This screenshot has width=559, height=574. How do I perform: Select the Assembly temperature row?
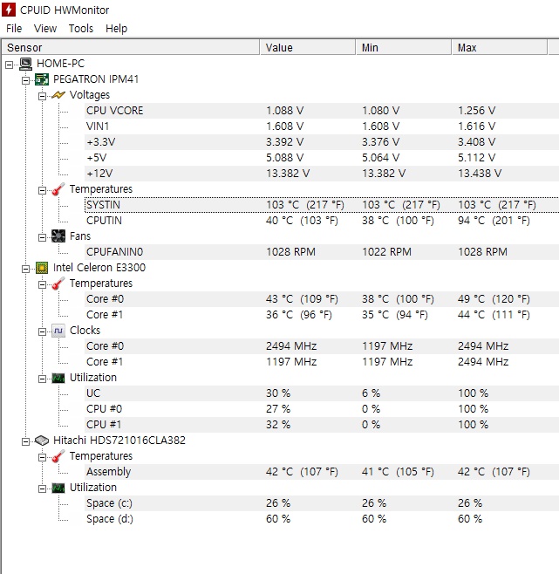(x=322, y=472)
